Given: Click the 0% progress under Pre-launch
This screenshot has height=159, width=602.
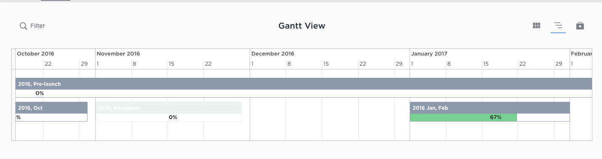Looking at the screenshot, I should point(40,93).
